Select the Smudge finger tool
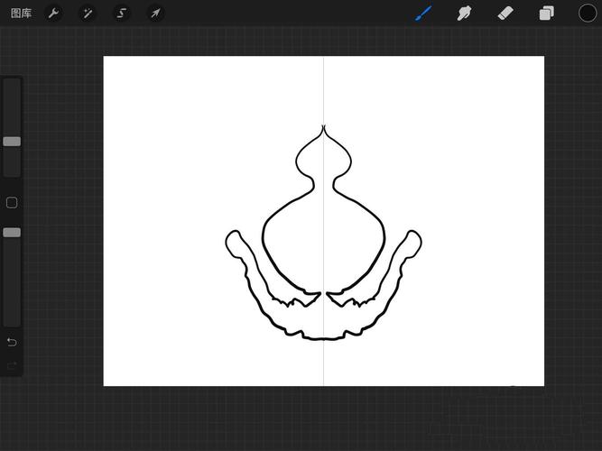 pyautogui.click(x=464, y=13)
